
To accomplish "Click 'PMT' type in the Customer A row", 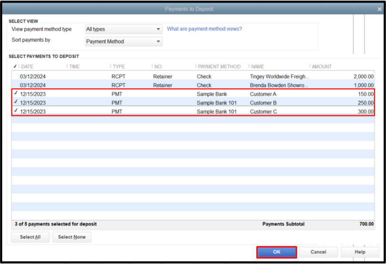I will tap(117, 94).
